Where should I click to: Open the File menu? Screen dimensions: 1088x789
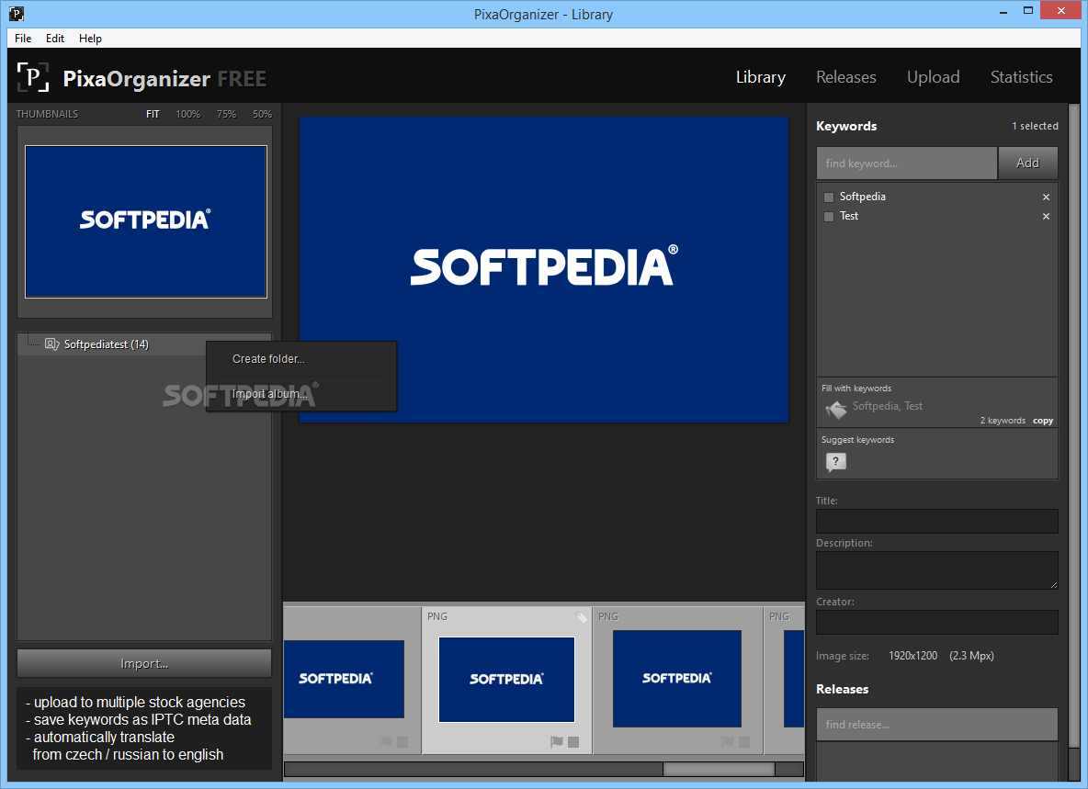[23, 39]
